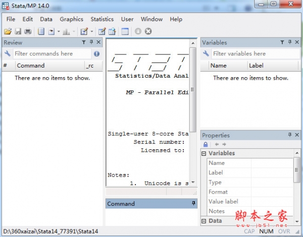Click the Command column header in Review

click(50, 66)
